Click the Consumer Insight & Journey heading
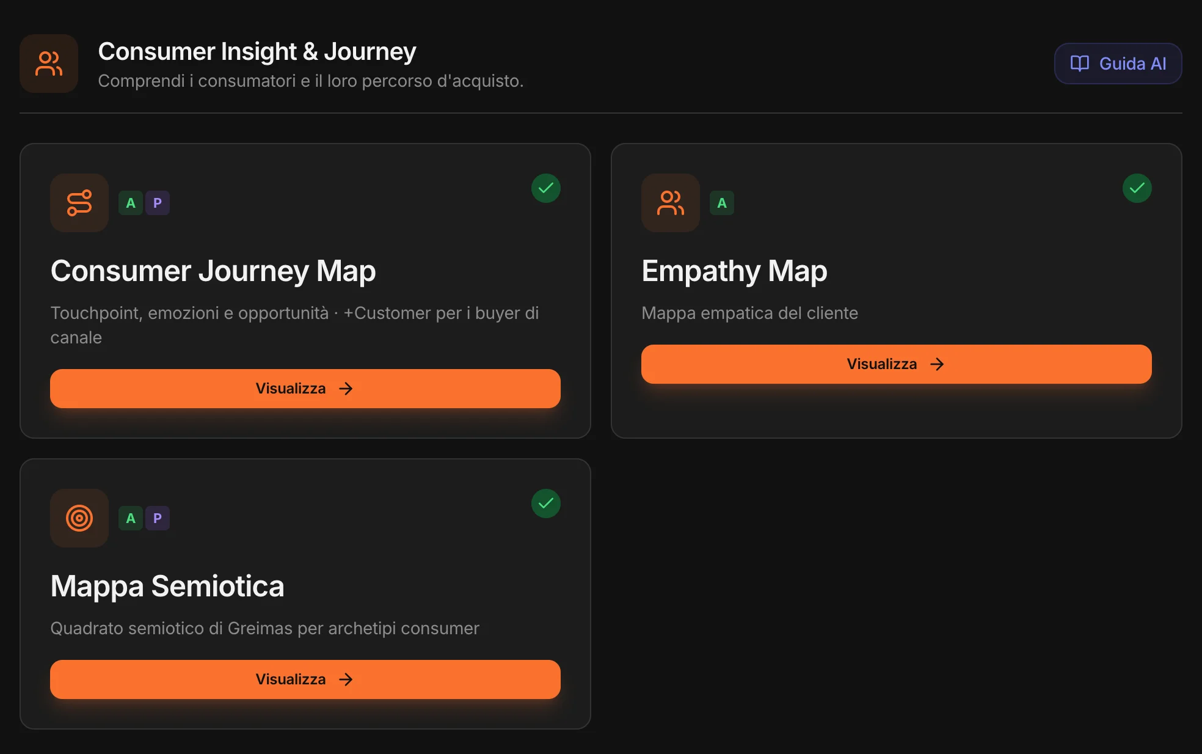1202x754 pixels. (257, 52)
